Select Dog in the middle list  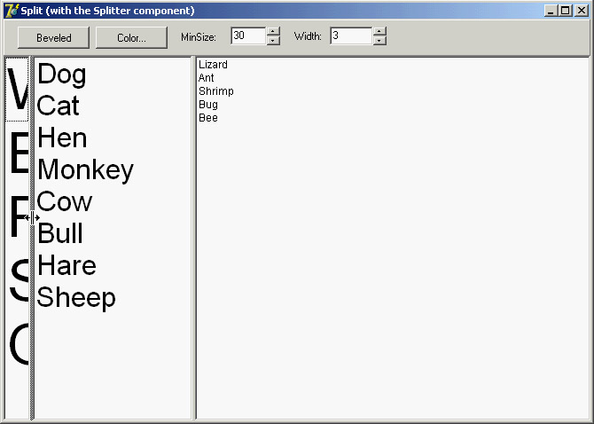(x=62, y=75)
